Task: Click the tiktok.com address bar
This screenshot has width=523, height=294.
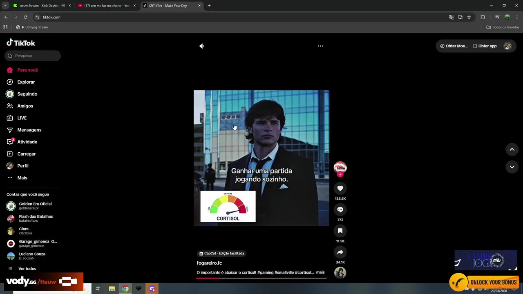Action: 241,17
